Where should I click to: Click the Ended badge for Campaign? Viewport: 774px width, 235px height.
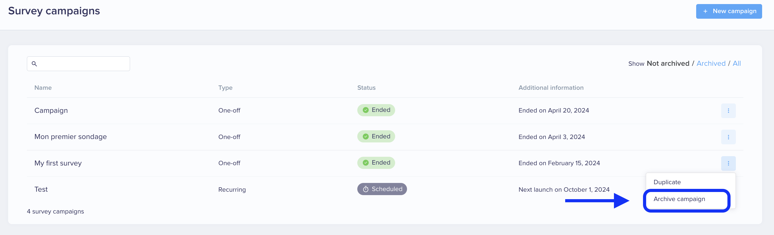coord(376,110)
